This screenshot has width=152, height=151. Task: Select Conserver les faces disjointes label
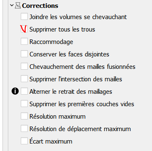(x=69, y=54)
